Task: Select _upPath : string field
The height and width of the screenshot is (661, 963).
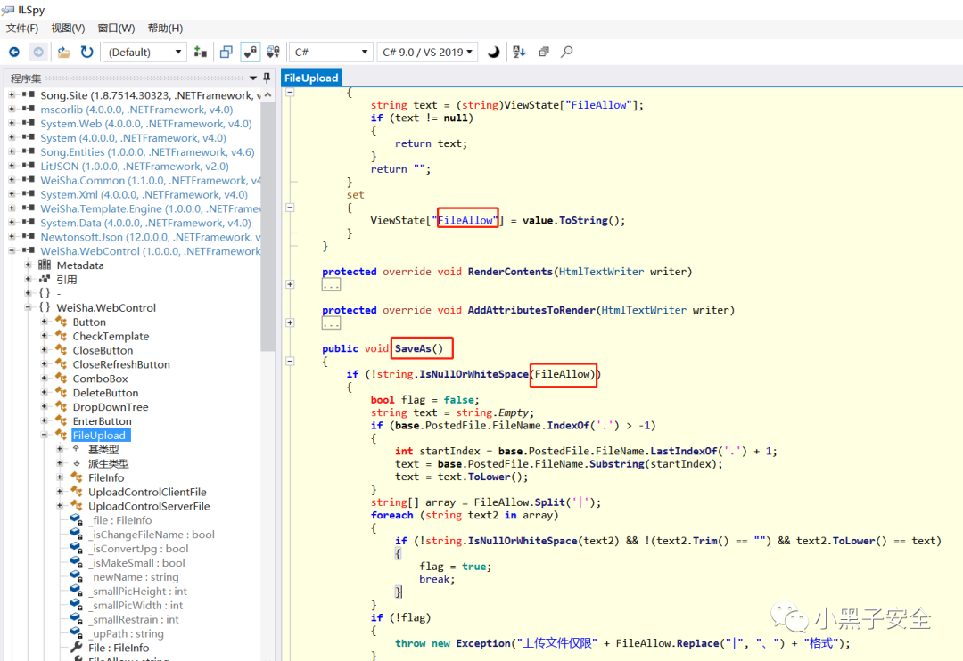Action: pyautogui.click(x=126, y=633)
